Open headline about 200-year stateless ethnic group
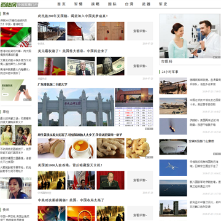This screenshot has height=221, width=221. click(x=73, y=16)
